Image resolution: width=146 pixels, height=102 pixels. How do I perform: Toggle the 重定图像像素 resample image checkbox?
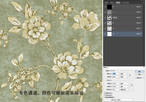(x=105, y=97)
